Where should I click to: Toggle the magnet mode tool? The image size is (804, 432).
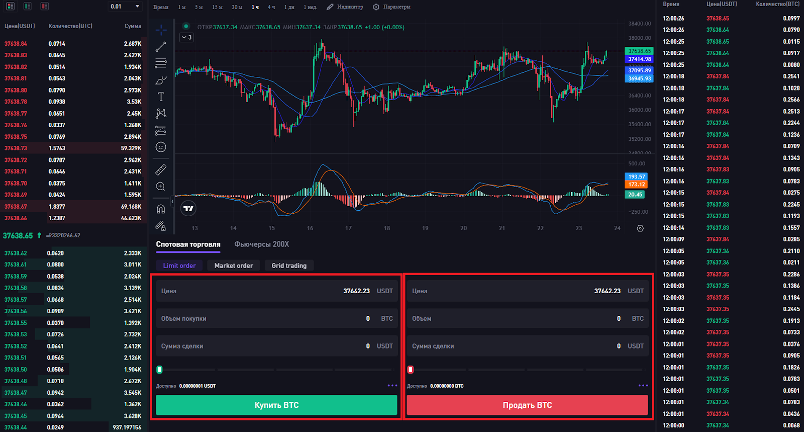pos(161,209)
